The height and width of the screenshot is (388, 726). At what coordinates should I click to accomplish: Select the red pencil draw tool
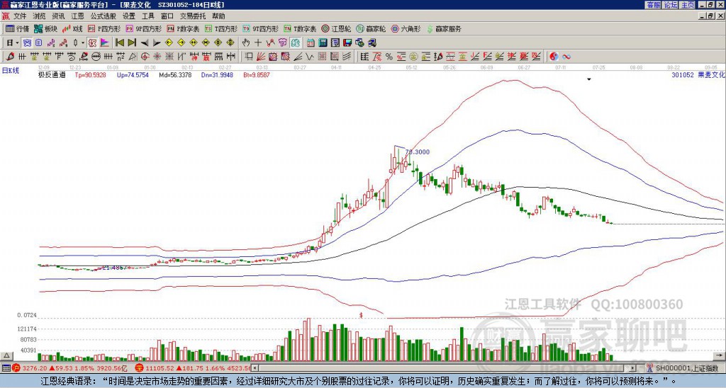[x=10, y=57]
